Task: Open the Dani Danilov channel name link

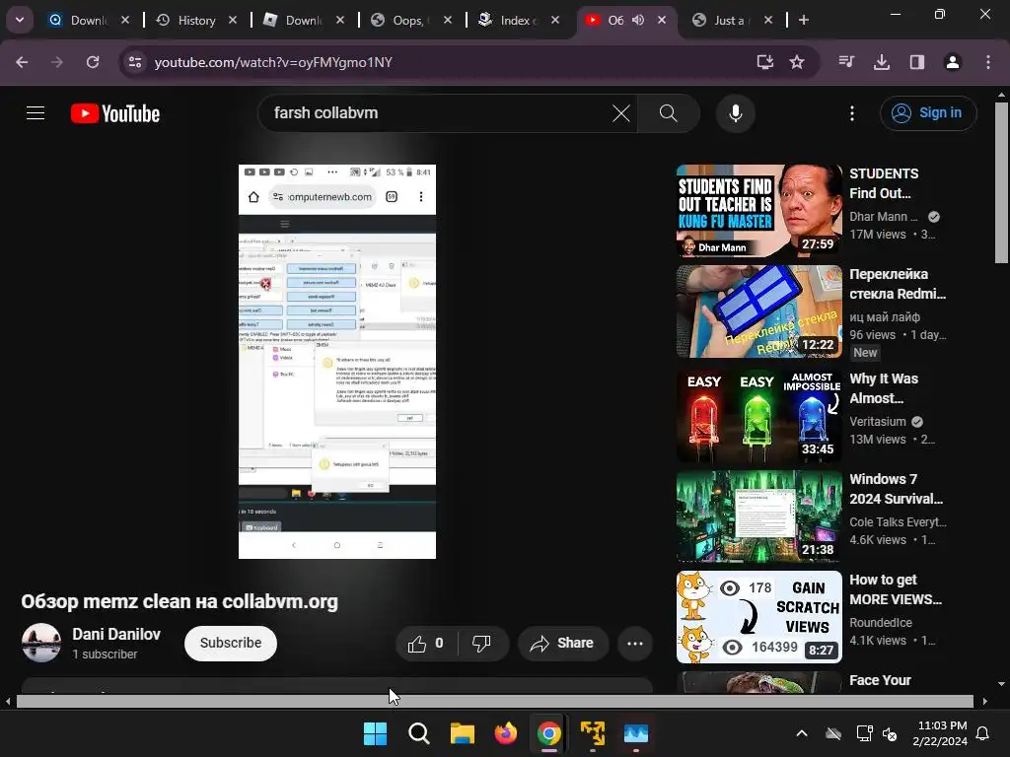Action: click(x=116, y=634)
